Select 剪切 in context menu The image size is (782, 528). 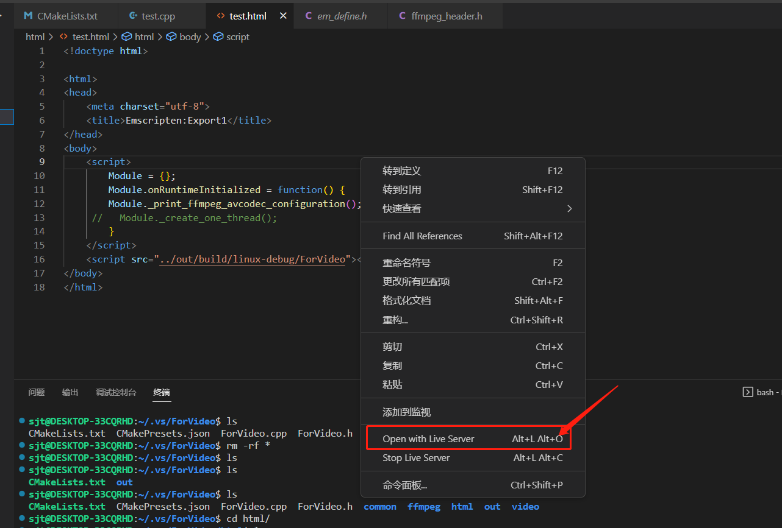click(473, 347)
